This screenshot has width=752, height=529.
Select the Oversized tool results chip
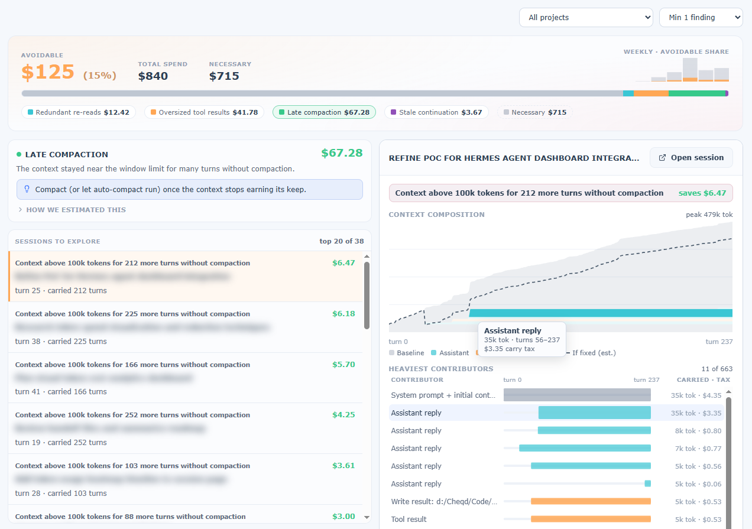tap(204, 112)
